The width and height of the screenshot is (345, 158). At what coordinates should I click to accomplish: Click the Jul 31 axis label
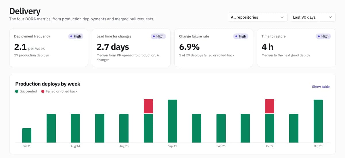point(27,146)
